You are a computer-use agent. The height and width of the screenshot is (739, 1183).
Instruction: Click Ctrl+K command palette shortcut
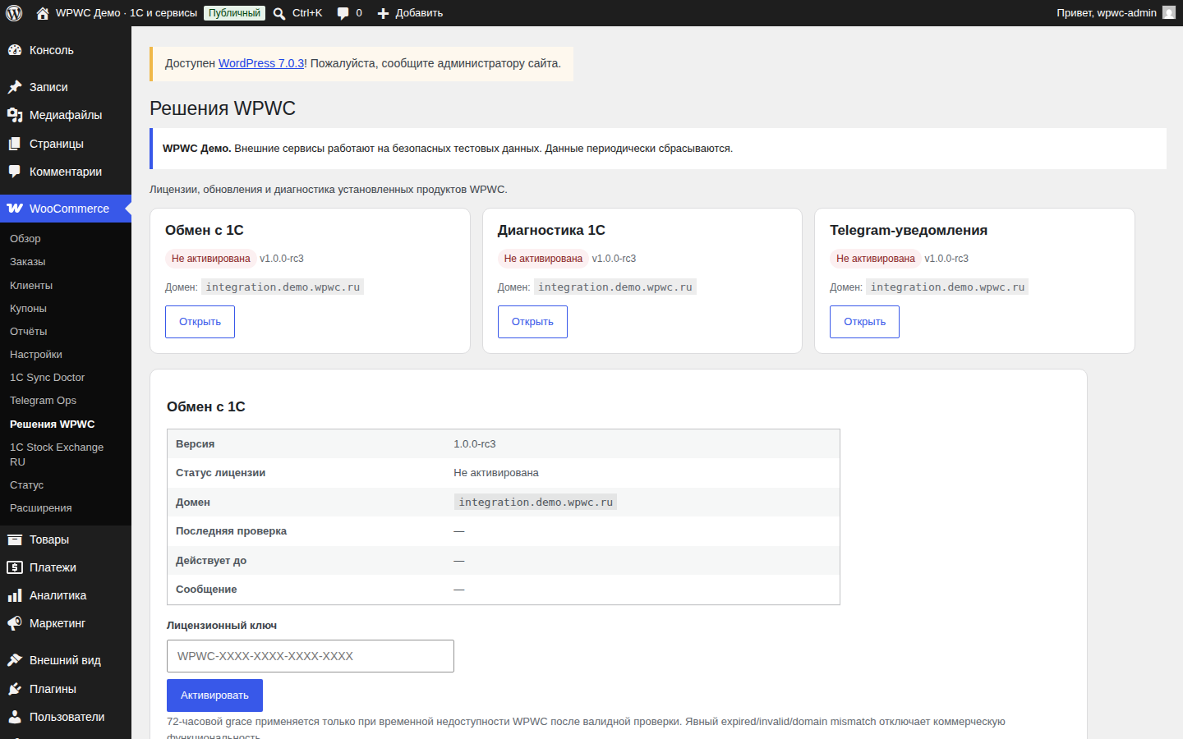pos(307,13)
